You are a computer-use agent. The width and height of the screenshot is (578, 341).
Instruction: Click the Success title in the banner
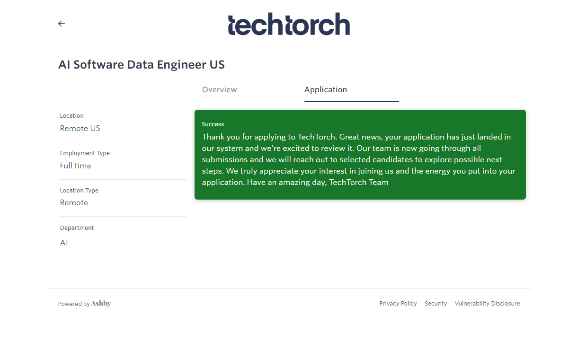(x=213, y=124)
